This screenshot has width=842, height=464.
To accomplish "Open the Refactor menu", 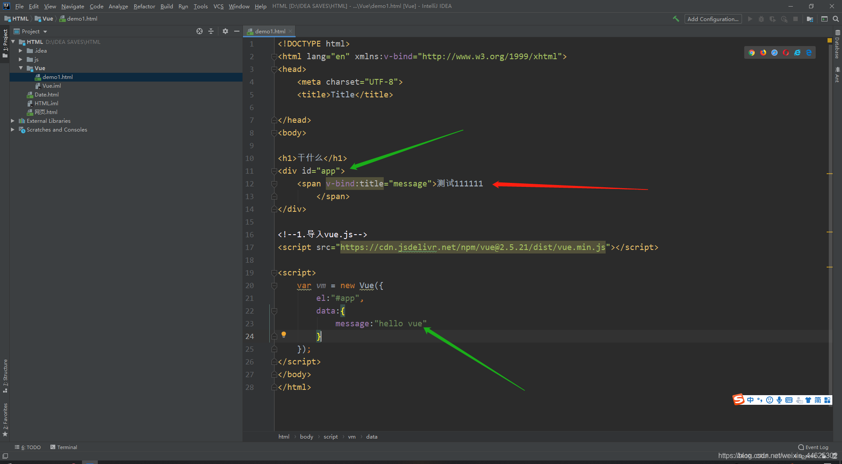I will [x=144, y=6].
